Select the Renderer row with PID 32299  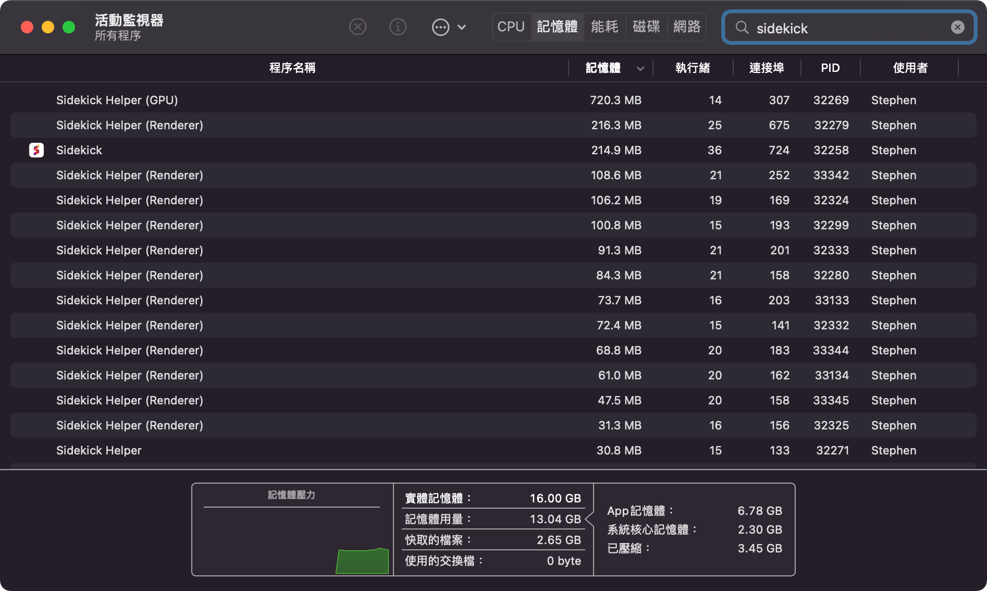[493, 225]
